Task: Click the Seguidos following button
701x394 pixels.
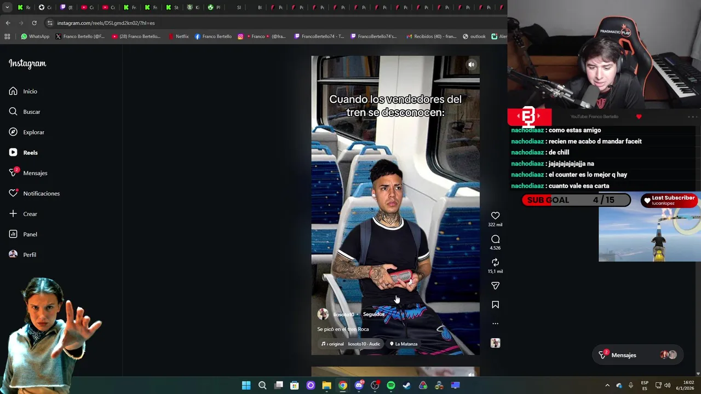Action: (374, 315)
